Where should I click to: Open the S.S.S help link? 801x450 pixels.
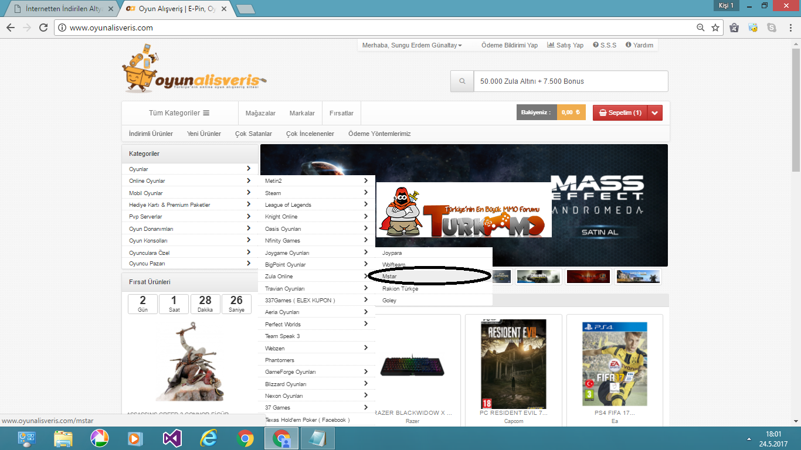click(605, 45)
